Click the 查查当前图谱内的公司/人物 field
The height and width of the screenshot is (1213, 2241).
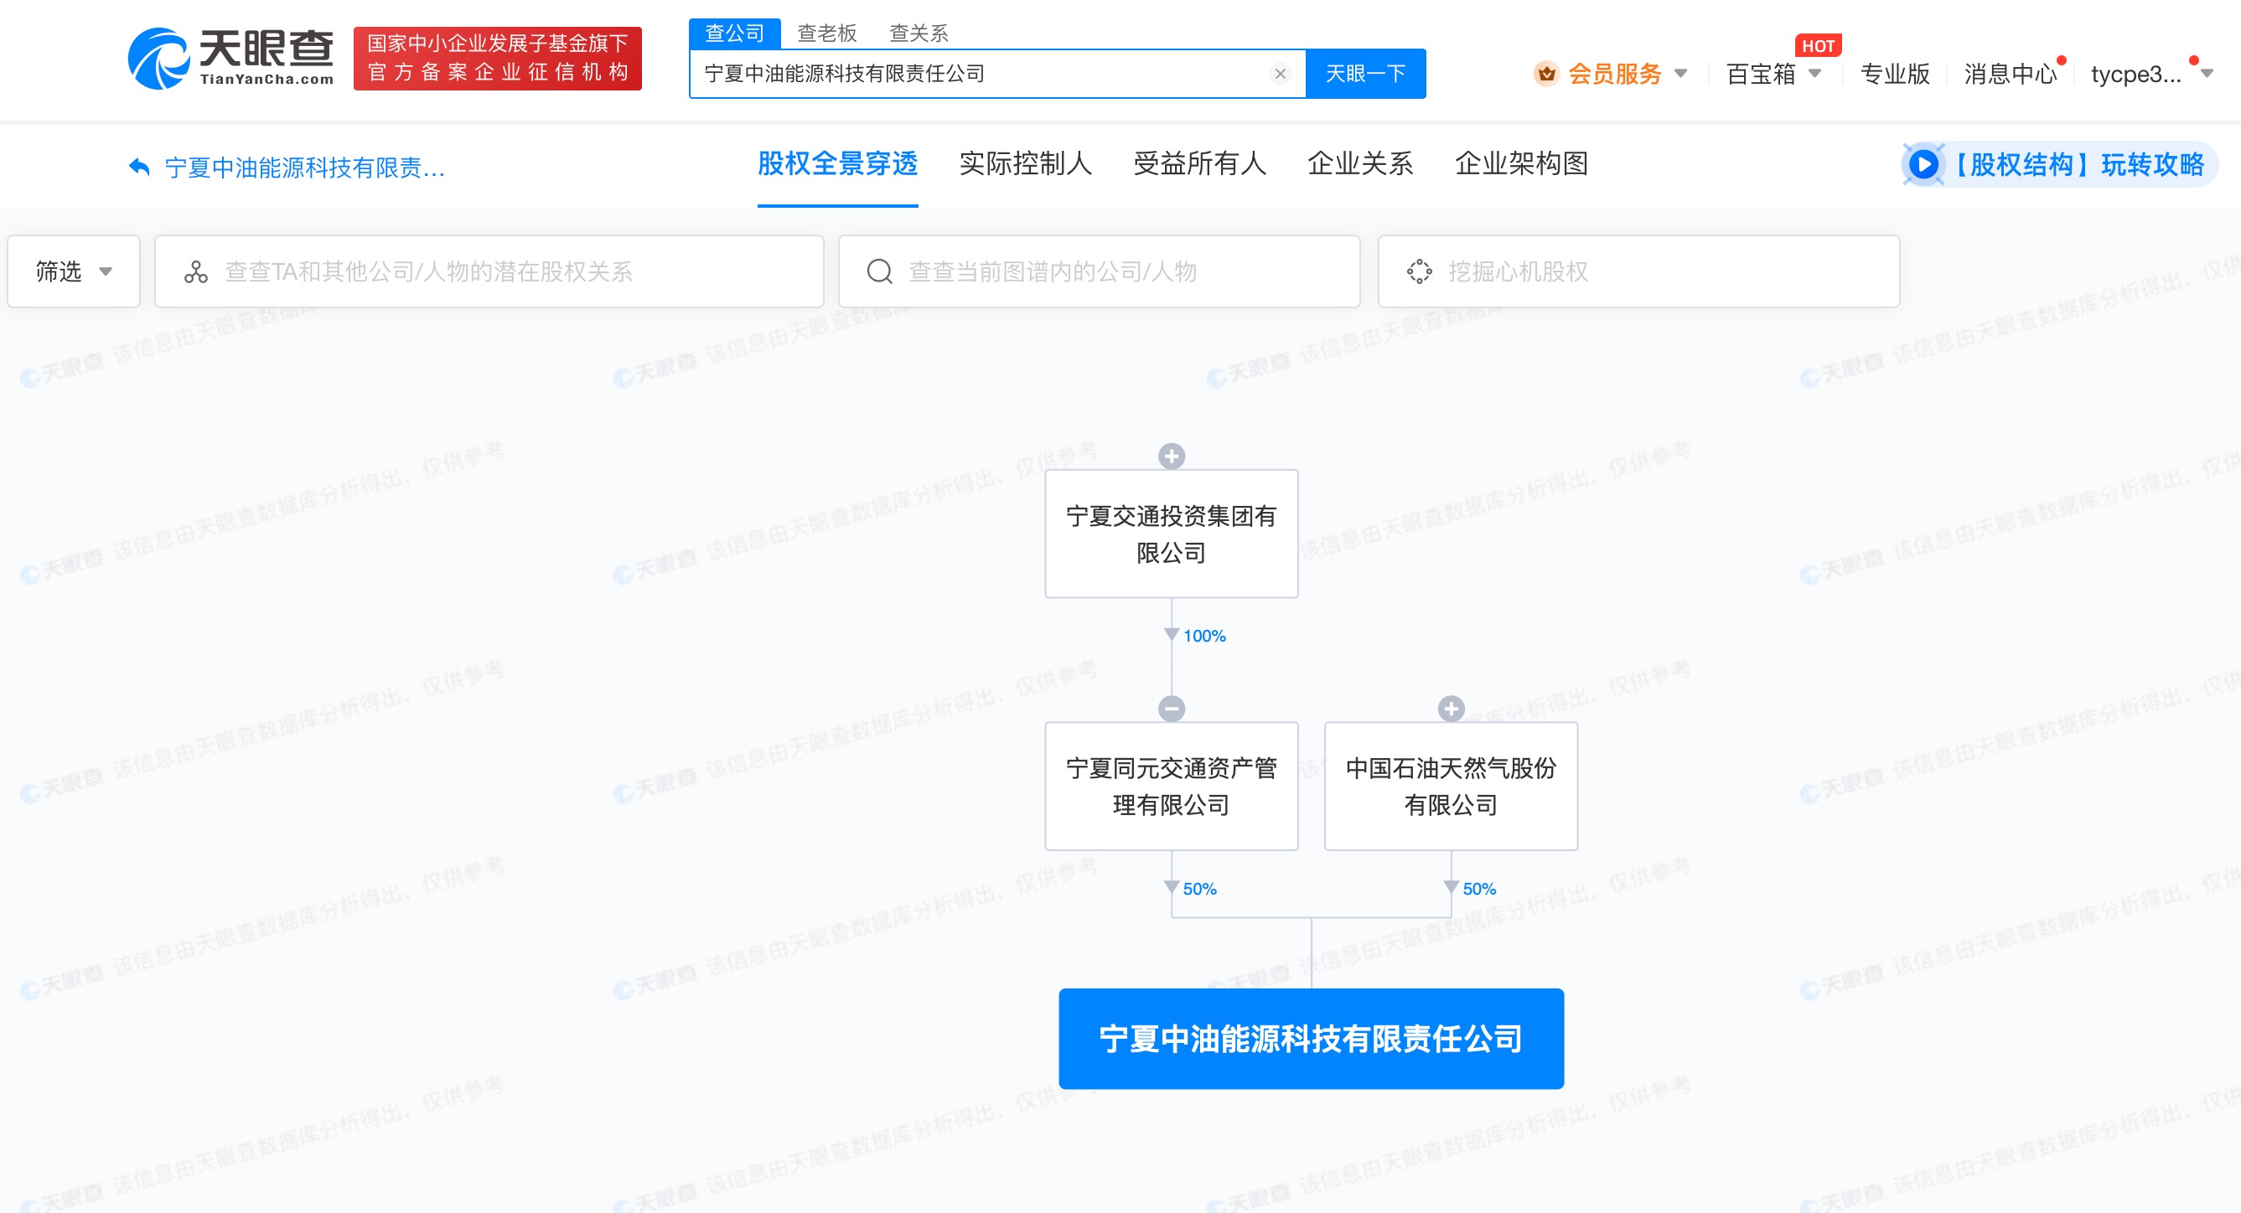click(1099, 271)
